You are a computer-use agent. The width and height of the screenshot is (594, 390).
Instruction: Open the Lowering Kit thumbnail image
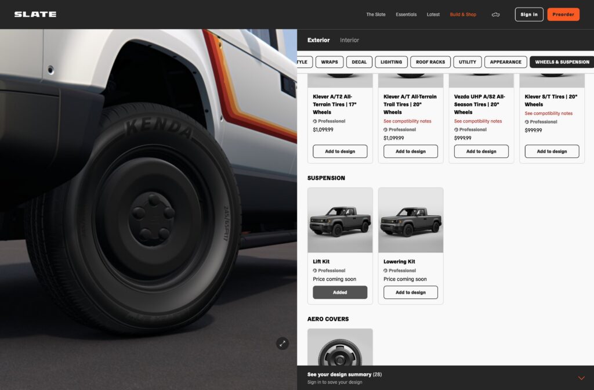coord(411,220)
